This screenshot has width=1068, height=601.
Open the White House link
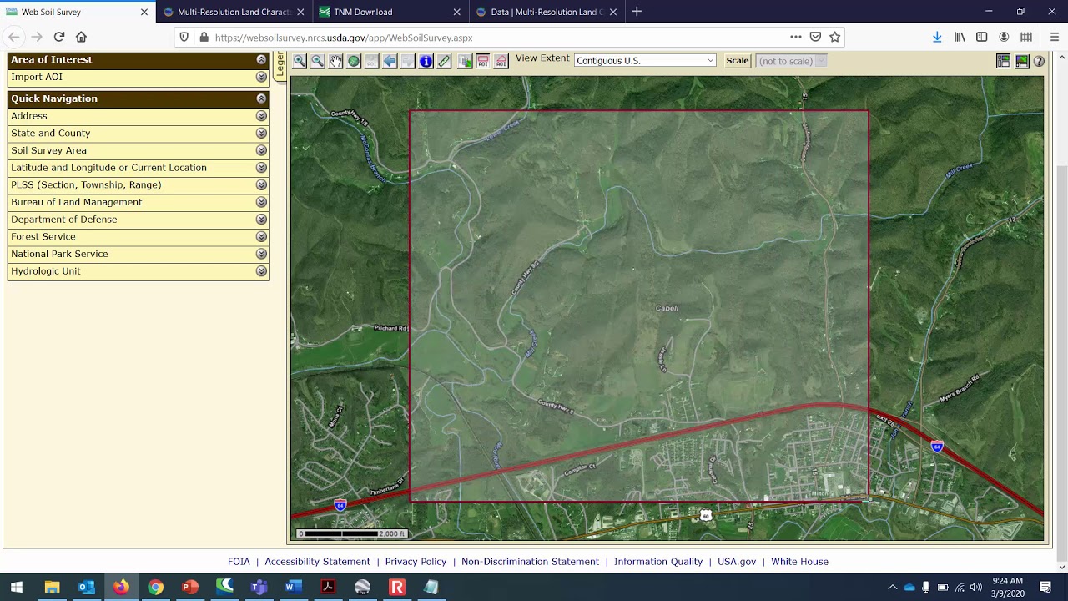tap(799, 562)
